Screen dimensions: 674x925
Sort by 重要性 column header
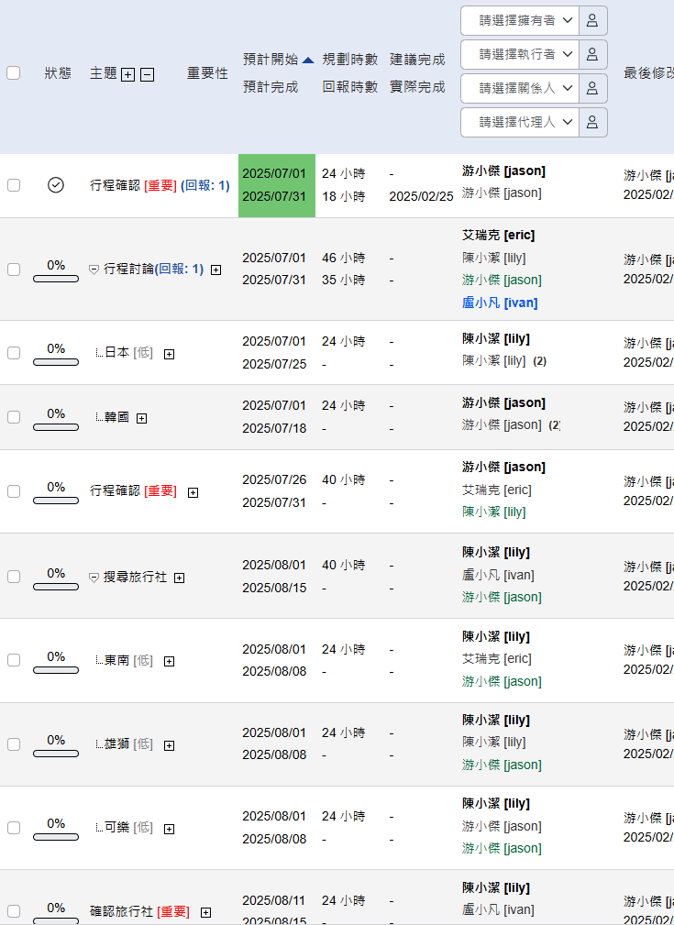point(207,73)
